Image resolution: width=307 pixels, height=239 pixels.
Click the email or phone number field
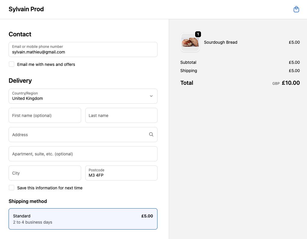point(83,49)
